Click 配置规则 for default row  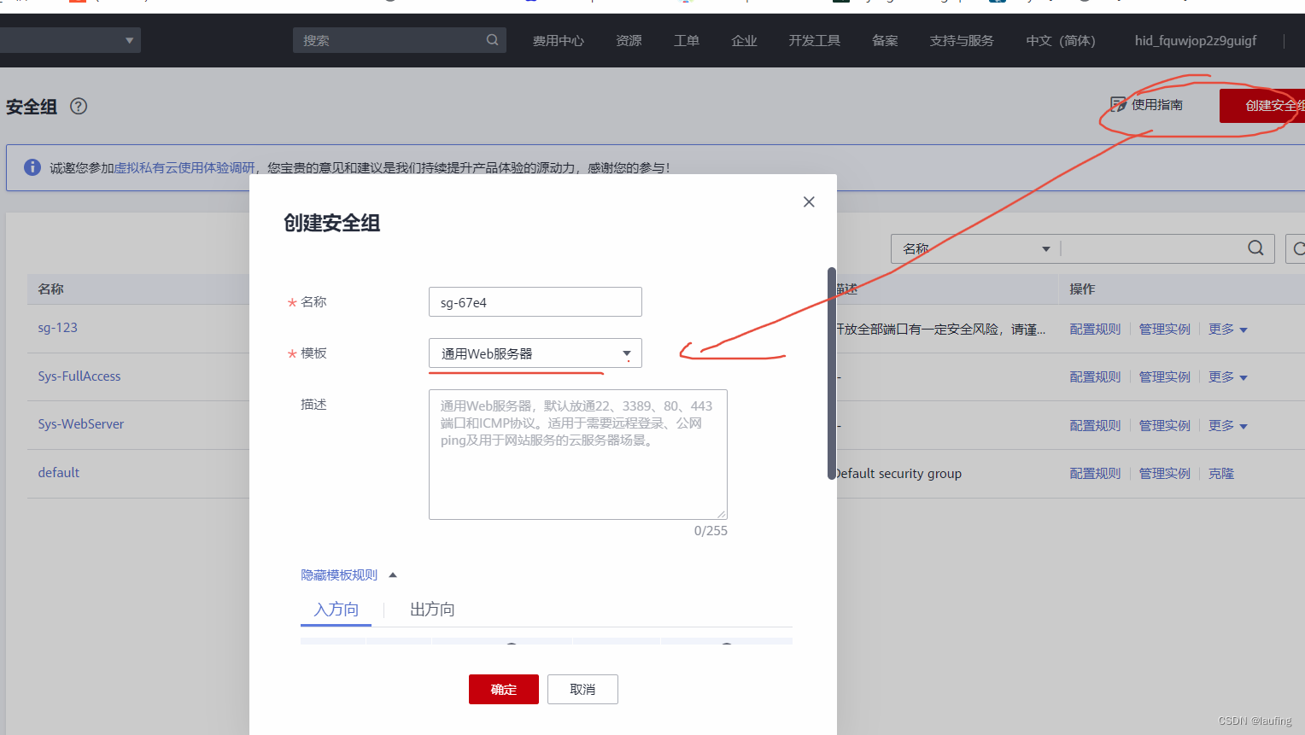tap(1095, 474)
